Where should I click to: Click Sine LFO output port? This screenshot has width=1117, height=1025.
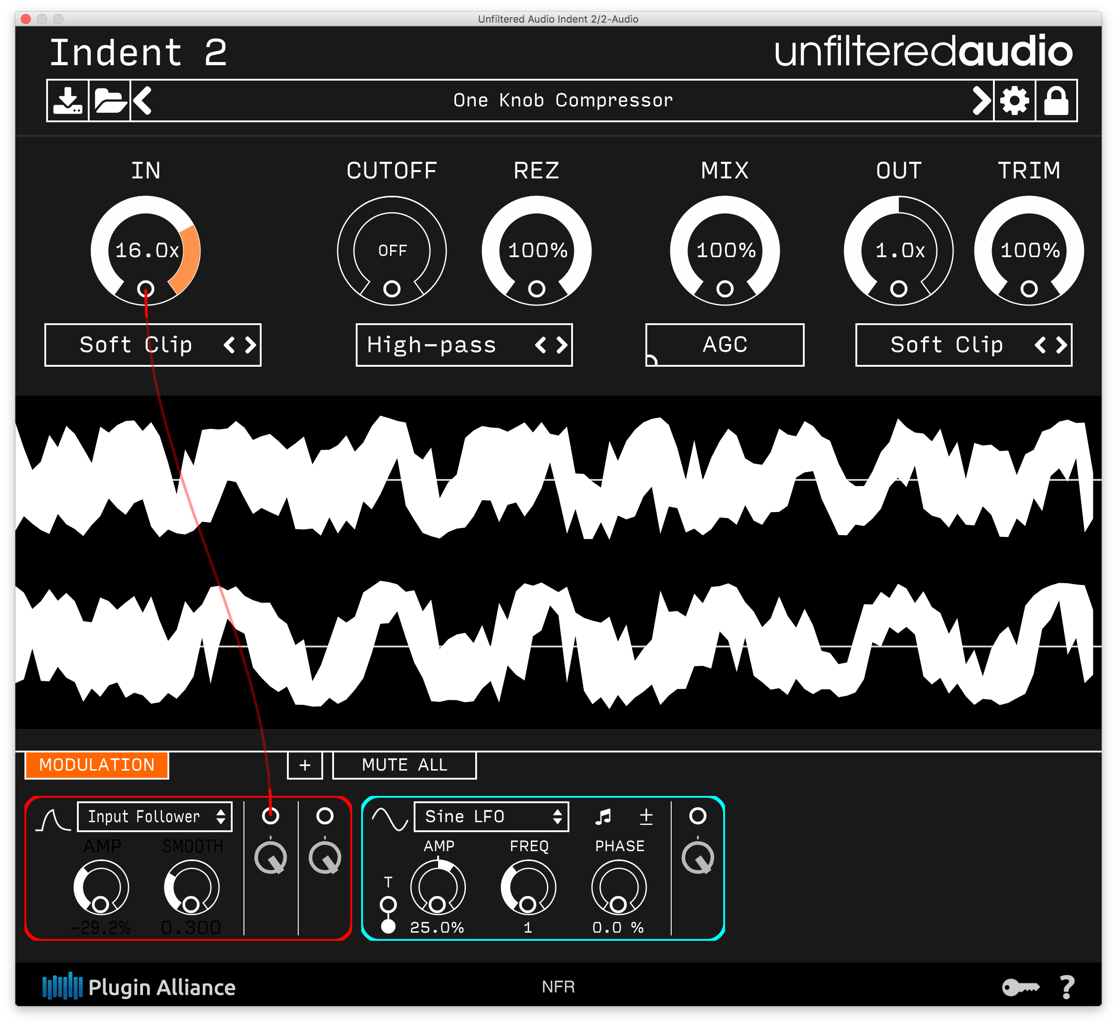point(698,815)
